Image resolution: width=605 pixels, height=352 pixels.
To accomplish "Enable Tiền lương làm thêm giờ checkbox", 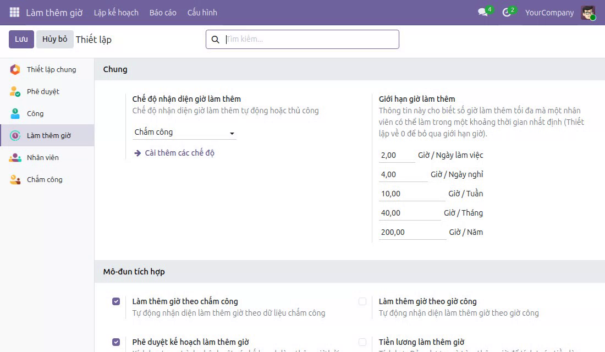I will 362,342.
